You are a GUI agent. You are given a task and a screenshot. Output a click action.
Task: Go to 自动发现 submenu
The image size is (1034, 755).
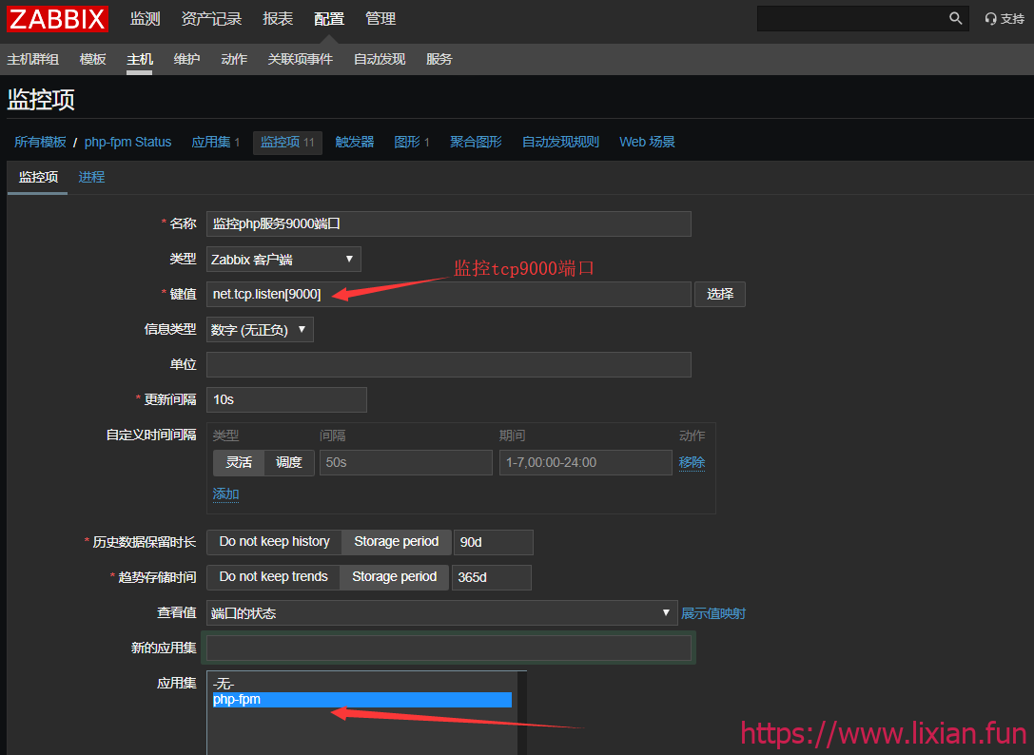[x=380, y=59]
